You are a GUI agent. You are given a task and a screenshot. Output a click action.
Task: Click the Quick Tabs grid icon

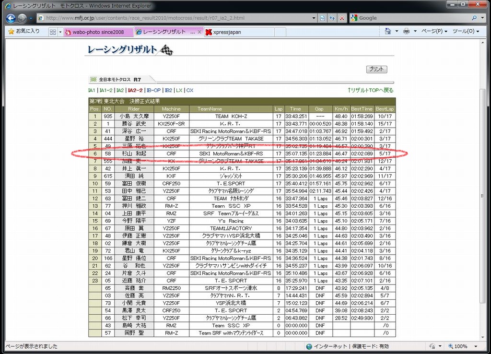click(x=53, y=32)
